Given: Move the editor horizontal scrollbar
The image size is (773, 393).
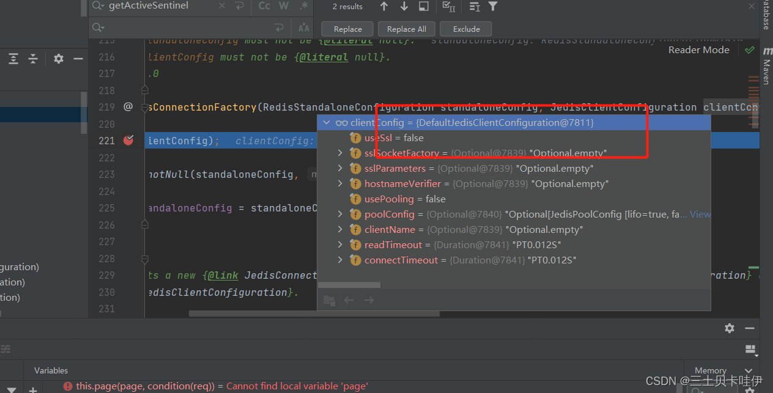Looking at the screenshot, I should coord(314,314).
